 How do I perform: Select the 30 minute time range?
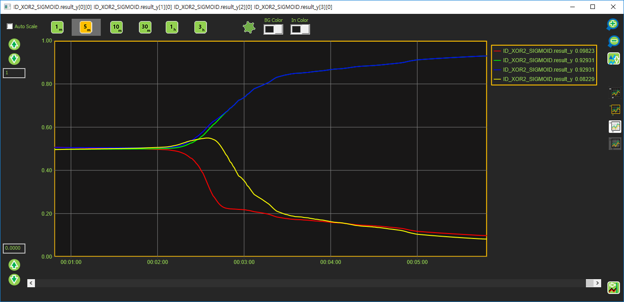145,28
